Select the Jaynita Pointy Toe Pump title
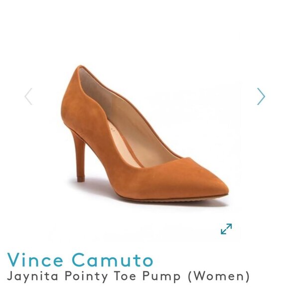This screenshot has width=289, height=289. (x=128, y=277)
